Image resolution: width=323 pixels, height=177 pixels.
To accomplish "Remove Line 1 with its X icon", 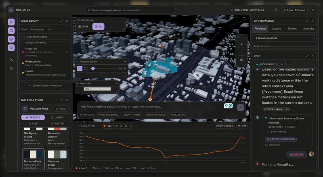I will click(x=130, y=126).
